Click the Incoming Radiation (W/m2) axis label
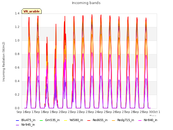This screenshot has height=130, width=173. pos(4,62)
